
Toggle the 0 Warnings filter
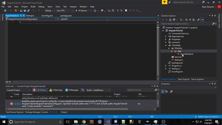(x=56, y=90)
